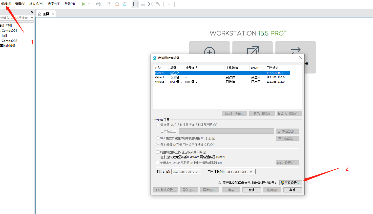Click the NAT 设置(S)... button
This screenshot has width=373, height=214.
tap(287, 138)
